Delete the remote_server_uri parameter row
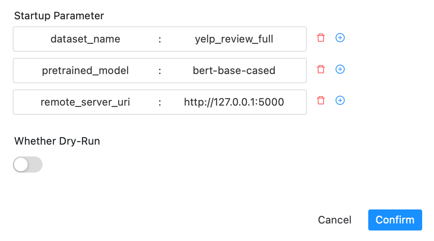This screenshot has height=241, width=434. [x=321, y=101]
